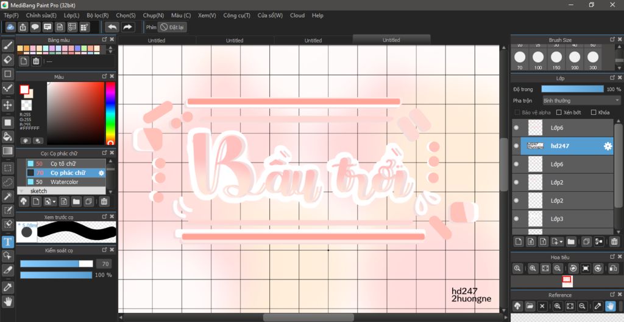Select the Lớp3 layer row

562,219
